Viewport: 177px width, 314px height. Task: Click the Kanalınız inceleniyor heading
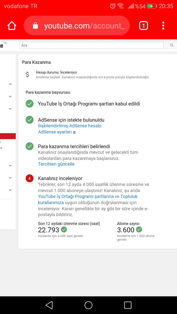[60, 178]
